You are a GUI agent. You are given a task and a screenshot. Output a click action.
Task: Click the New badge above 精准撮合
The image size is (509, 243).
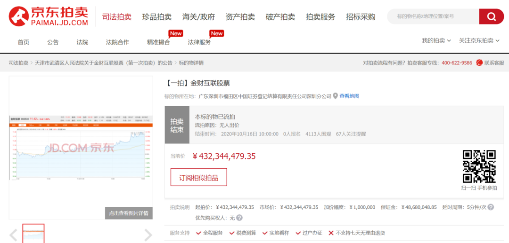point(176,34)
